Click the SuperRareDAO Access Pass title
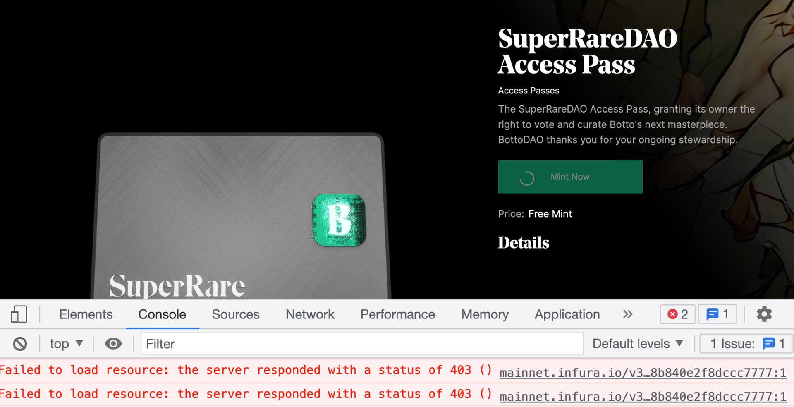This screenshot has width=794, height=407. pyautogui.click(x=587, y=51)
